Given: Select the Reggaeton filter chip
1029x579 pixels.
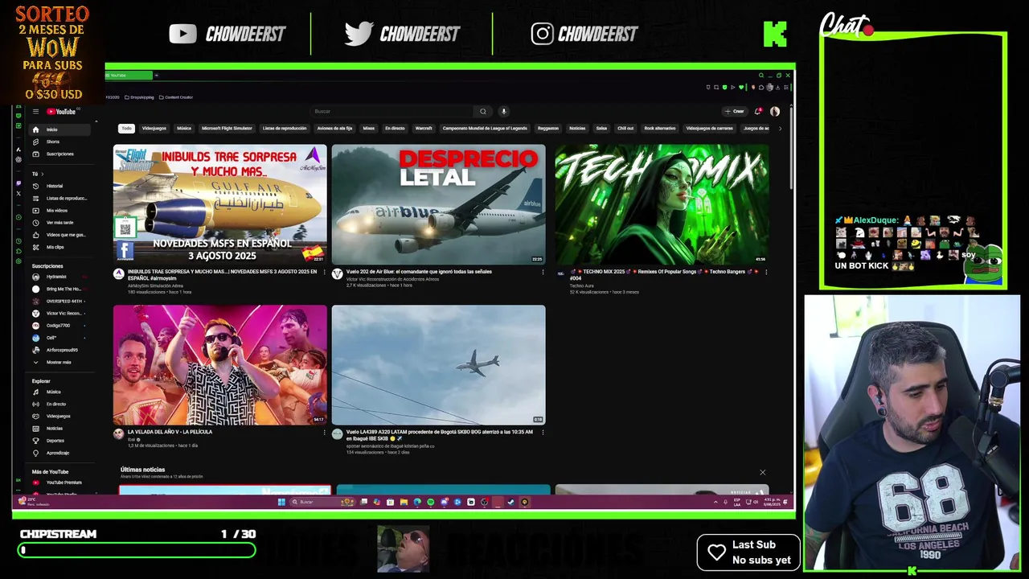Looking at the screenshot, I should click(548, 129).
